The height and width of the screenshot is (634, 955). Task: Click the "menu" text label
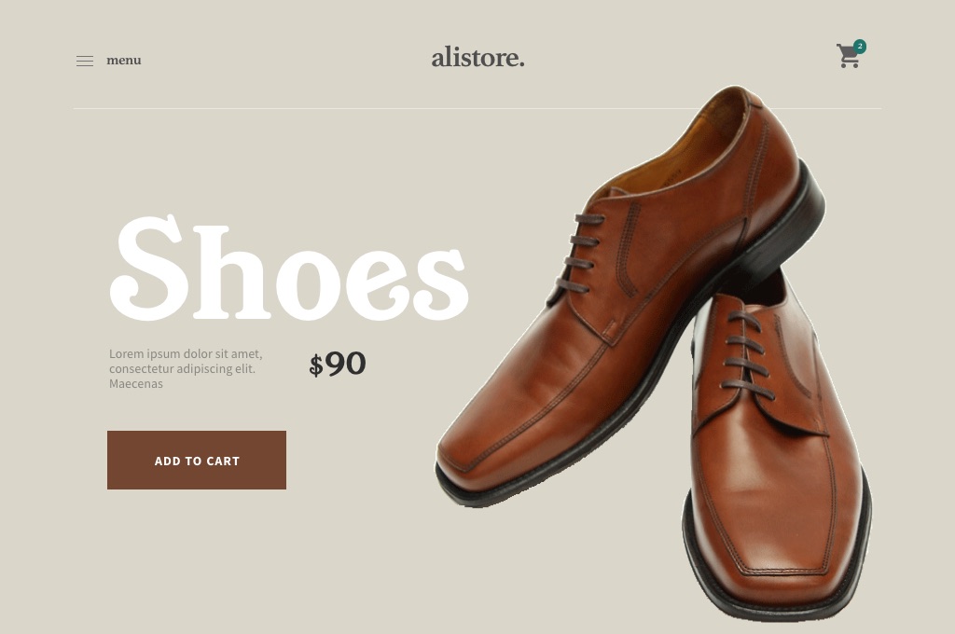coord(124,61)
